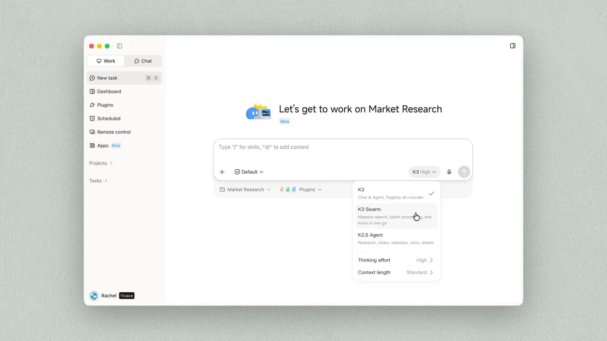This screenshot has height=341, width=607.
Task: Click the Chat tab bubble icon
Action: (x=137, y=61)
